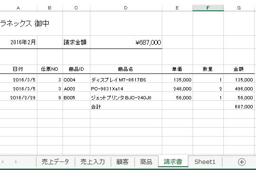Add a new sheet with plus icon

point(242,162)
